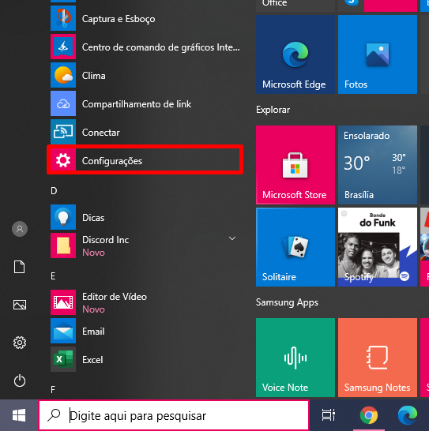Open the Microsoft Store tile
The width and height of the screenshot is (429, 431).
click(x=295, y=165)
